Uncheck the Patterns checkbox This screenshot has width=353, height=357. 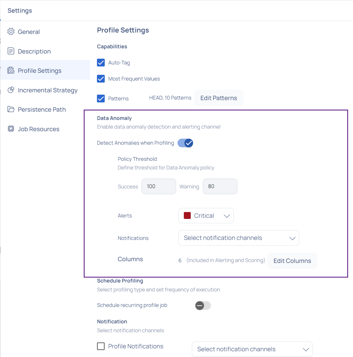pos(101,99)
